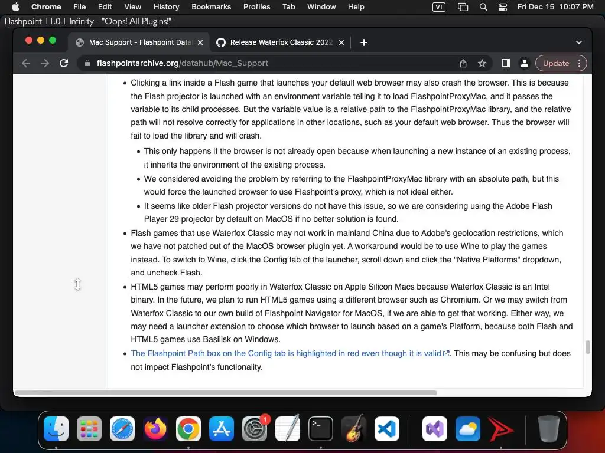
Task: Open the Chrome application menu
Action: (x=46, y=6)
